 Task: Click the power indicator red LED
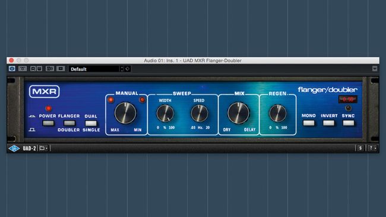pyautogui.click(x=49, y=108)
